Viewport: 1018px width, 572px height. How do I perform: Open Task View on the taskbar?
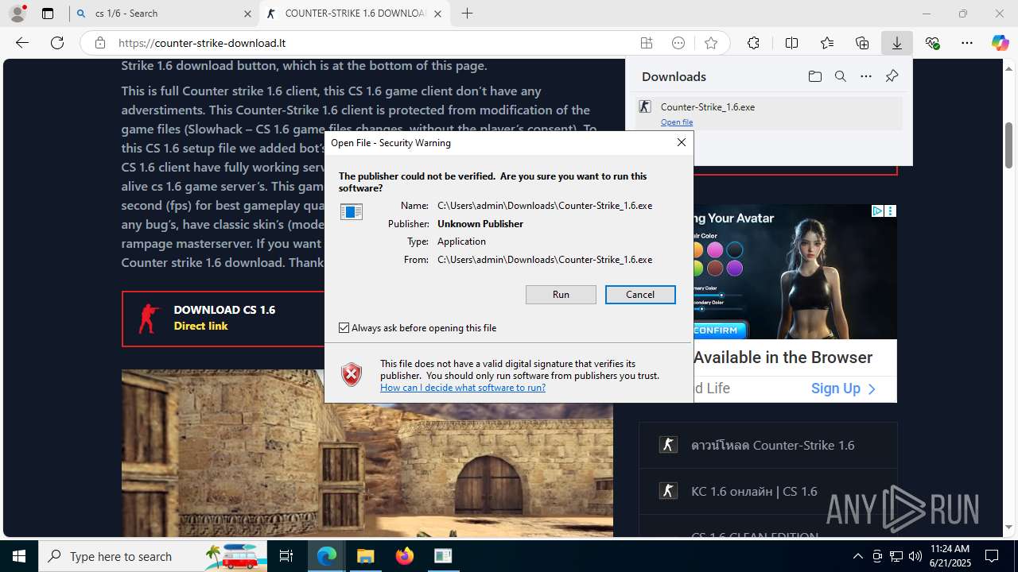click(x=286, y=556)
